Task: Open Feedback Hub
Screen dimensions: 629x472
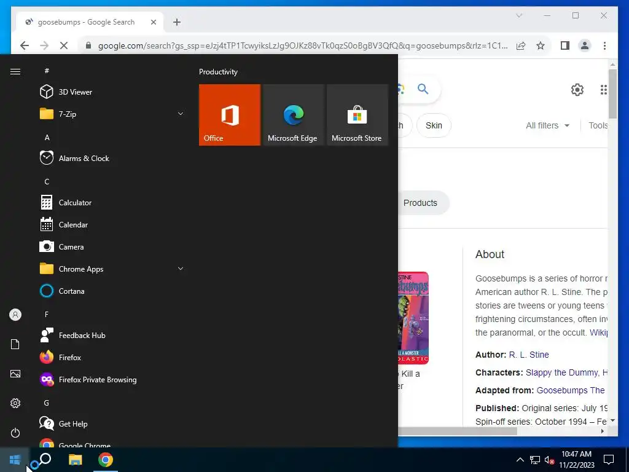Action: click(112, 335)
